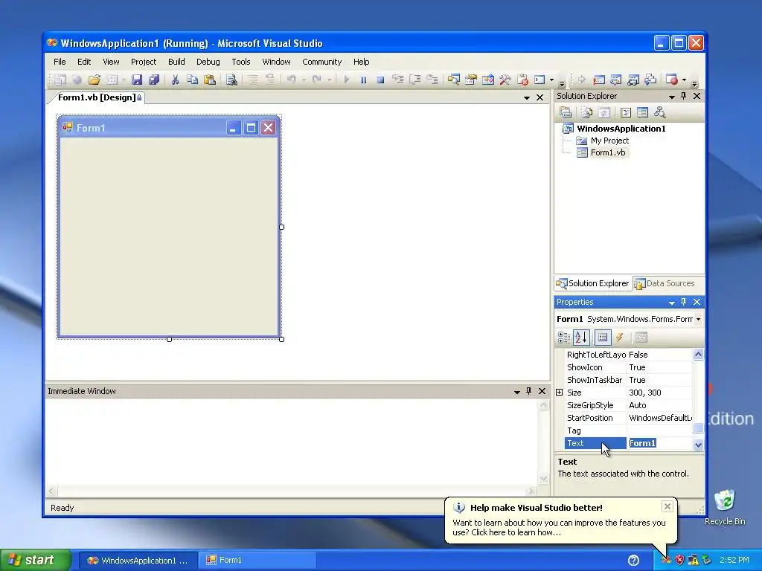Click View Designer icon in Solution Explorer
The width and height of the screenshot is (762, 571).
pos(642,113)
